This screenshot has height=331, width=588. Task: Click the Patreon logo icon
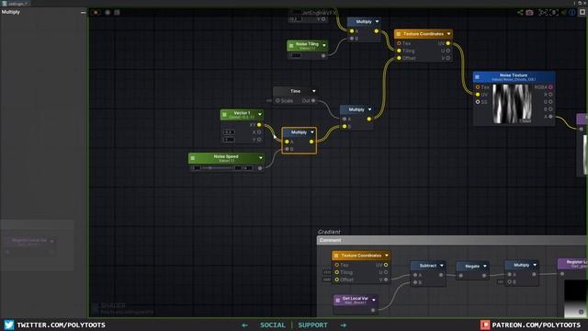[485, 325]
